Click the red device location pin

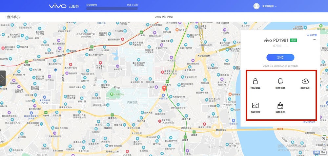164,88
